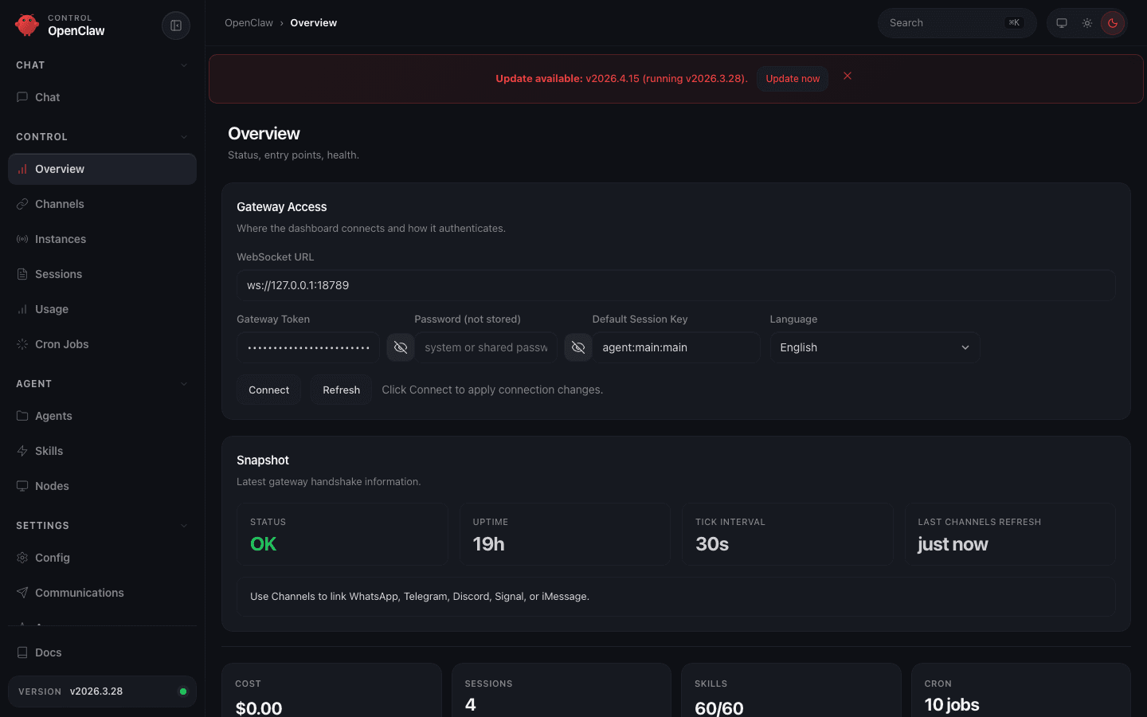Image resolution: width=1147 pixels, height=717 pixels.
Task: Open the Nodes panel
Action: (x=52, y=486)
